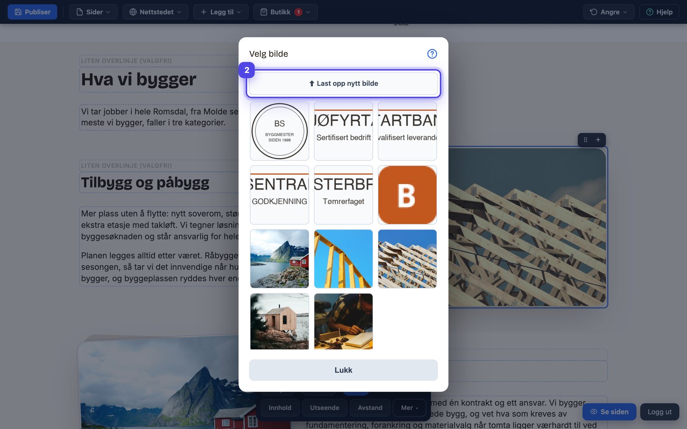Click the plus icon above roof image

[598, 140]
